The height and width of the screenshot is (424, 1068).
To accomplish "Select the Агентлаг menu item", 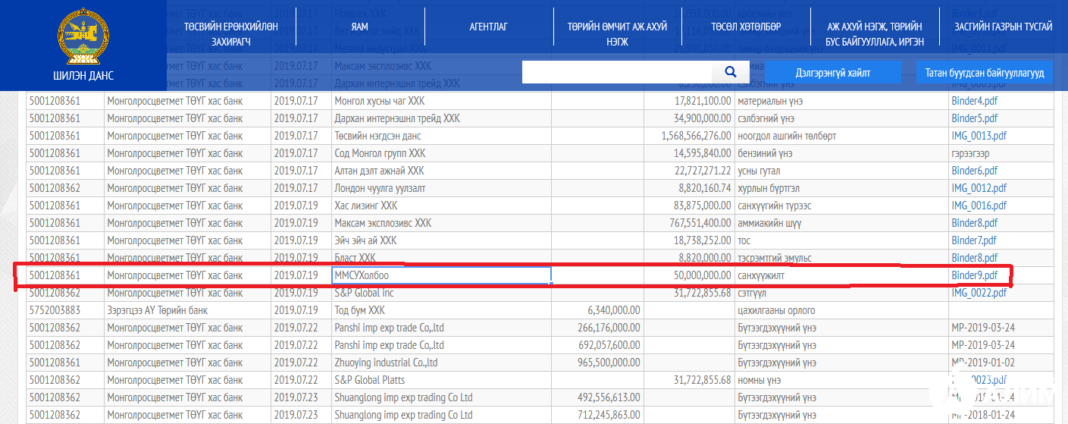I will click(488, 27).
